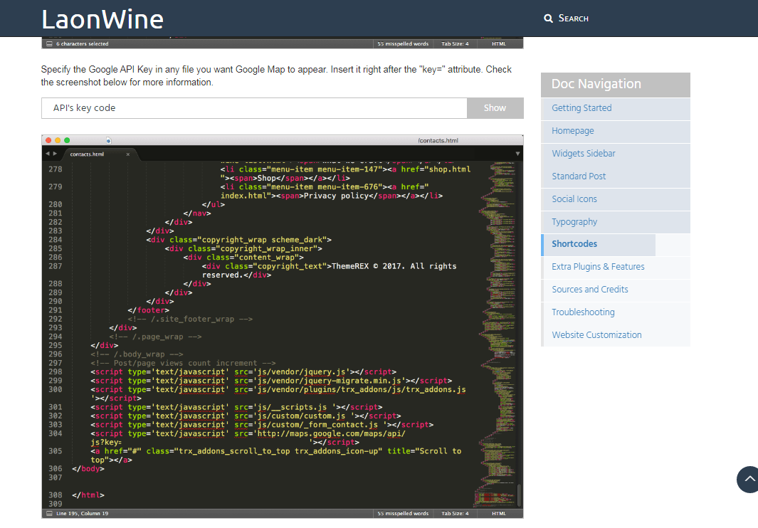Image resolution: width=758 pixels, height=528 pixels.
Task: Open the Sources and Credits section
Action: 590,289
